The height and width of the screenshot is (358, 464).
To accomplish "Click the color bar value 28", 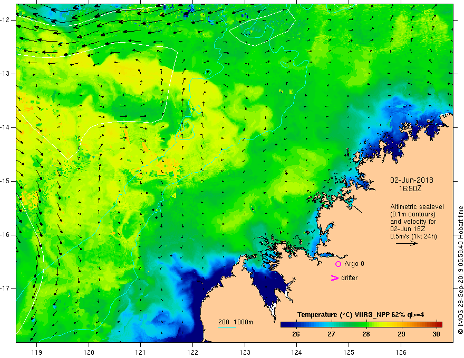I will tap(366, 334).
